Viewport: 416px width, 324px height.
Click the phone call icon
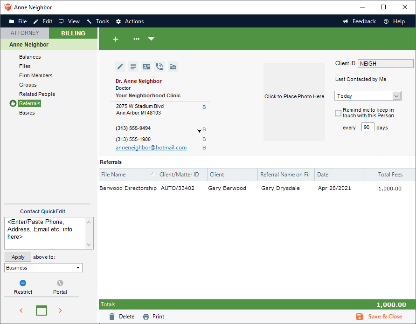pyautogui.click(x=159, y=67)
